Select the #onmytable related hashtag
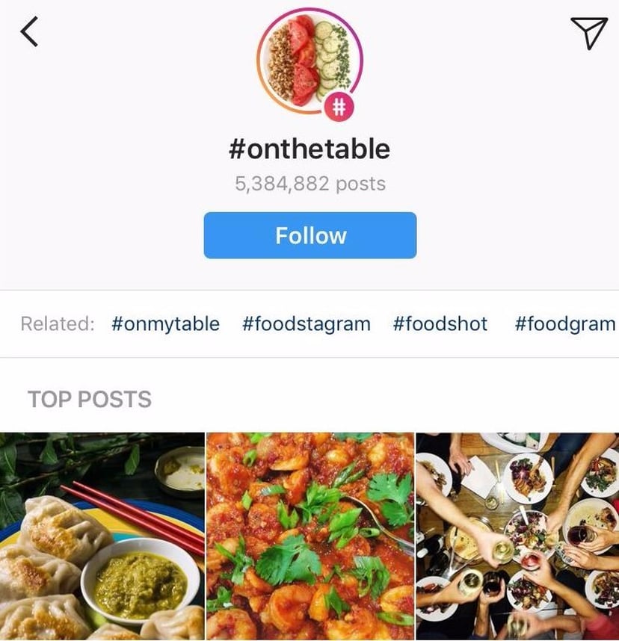Image resolution: width=619 pixels, height=641 pixels. (x=166, y=323)
